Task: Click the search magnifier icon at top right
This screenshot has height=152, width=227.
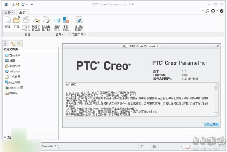Action: click(x=208, y=11)
